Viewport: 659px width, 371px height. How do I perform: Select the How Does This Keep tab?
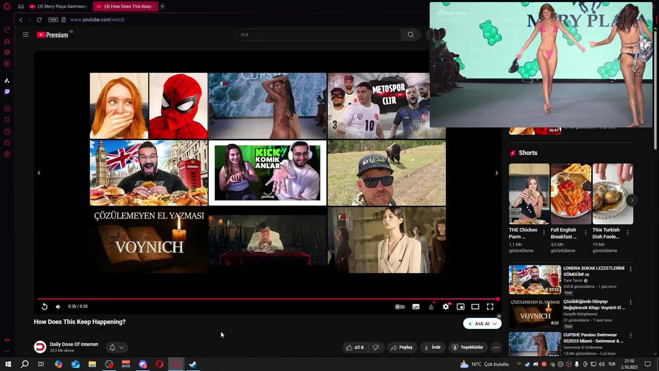125,6
